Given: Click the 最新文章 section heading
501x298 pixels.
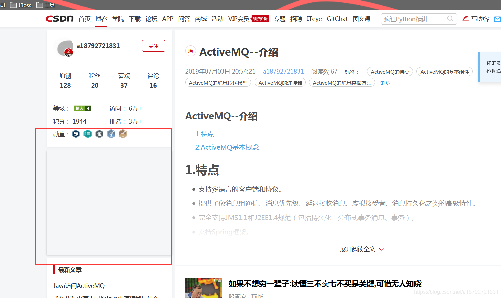Looking at the screenshot, I should tap(70, 270).
